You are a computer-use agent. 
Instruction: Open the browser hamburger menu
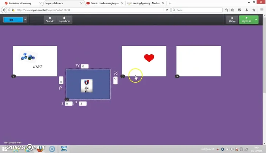[x=261, y=10]
